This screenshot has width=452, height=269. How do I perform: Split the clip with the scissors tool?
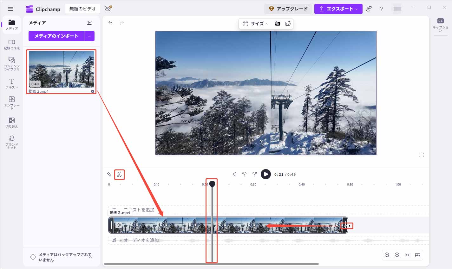tap(119, 174)
